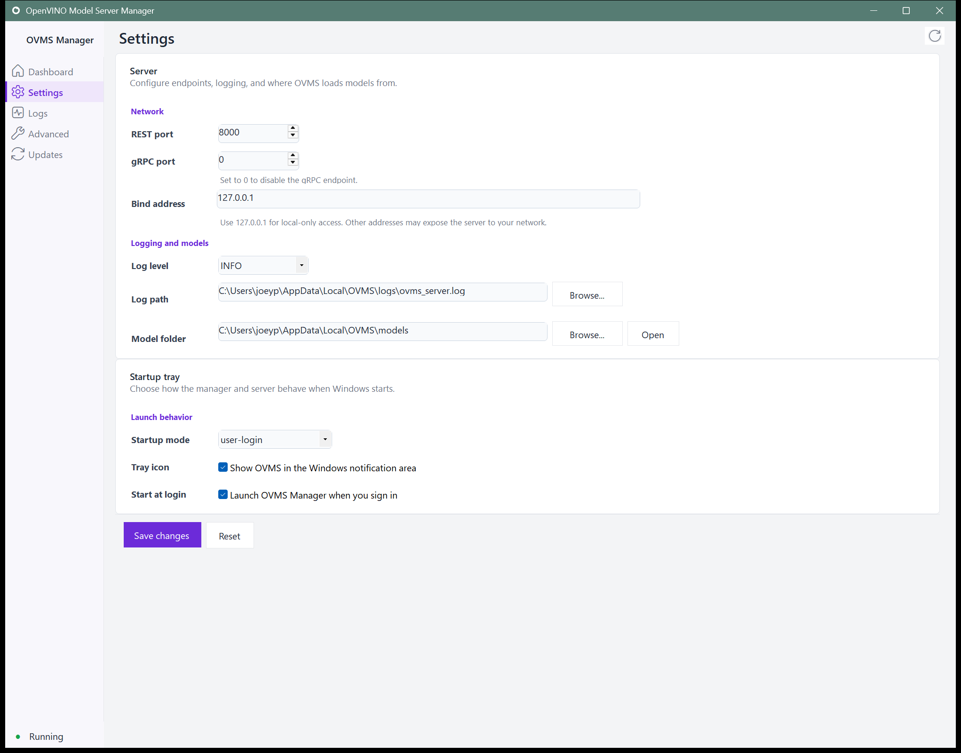Click the Updates refresh-arrows icon

point(18,154)
